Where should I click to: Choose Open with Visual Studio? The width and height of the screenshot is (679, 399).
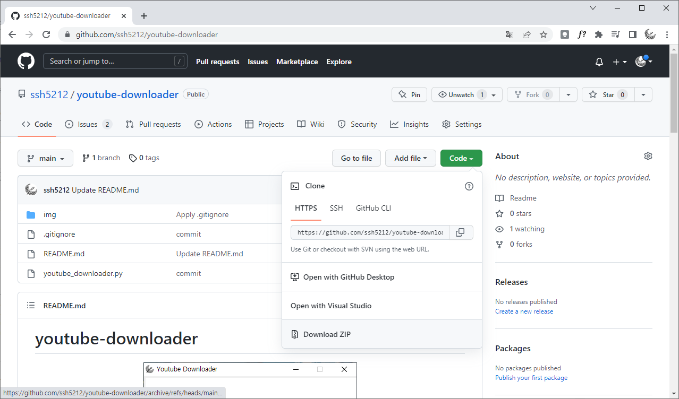(x=382, y=306)
